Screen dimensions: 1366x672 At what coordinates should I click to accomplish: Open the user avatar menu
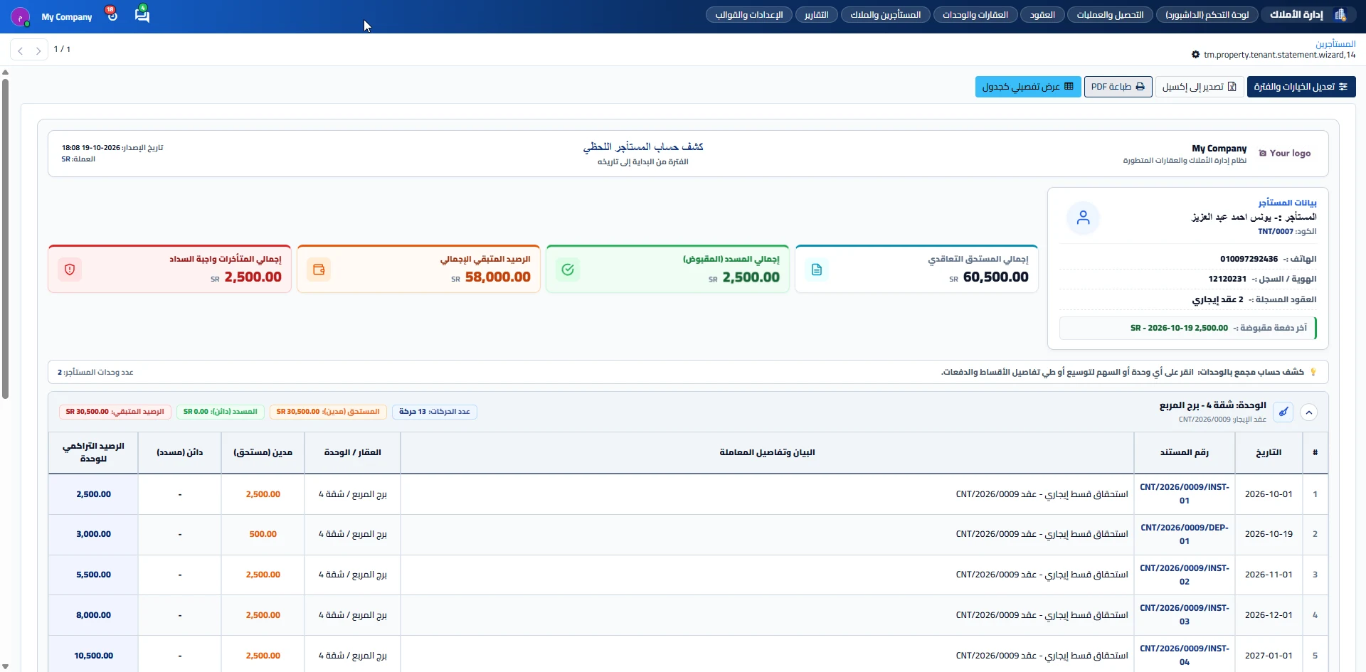pyautogui.click(x=21, y=16)
